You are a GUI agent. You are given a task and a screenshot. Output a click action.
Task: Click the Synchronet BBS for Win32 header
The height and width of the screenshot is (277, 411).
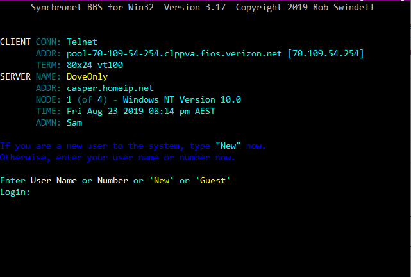pyautogui.click(x=92, y=7)
